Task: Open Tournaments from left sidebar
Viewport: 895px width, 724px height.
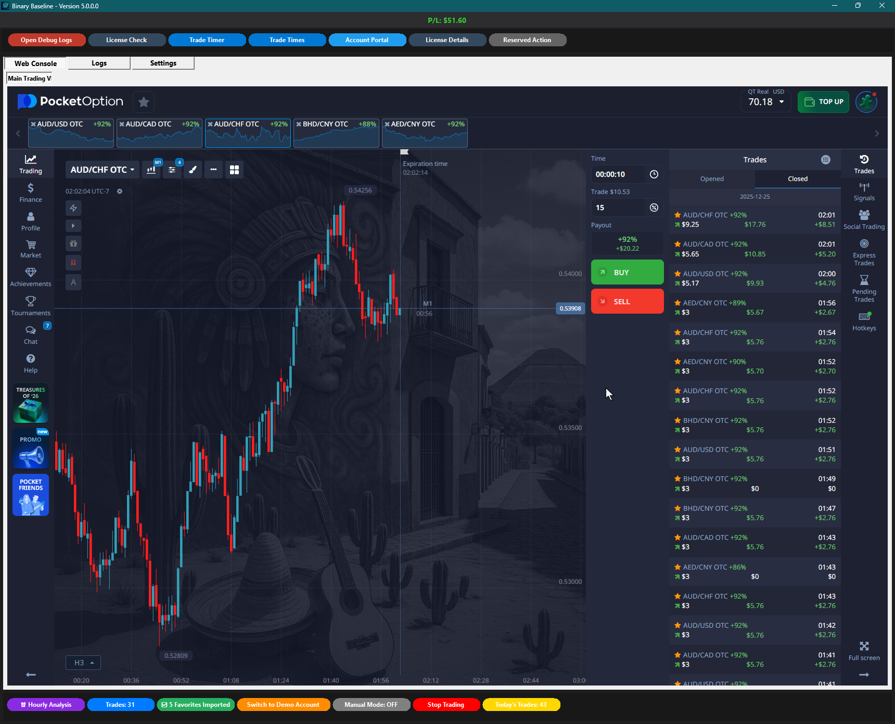Action: 31,306
